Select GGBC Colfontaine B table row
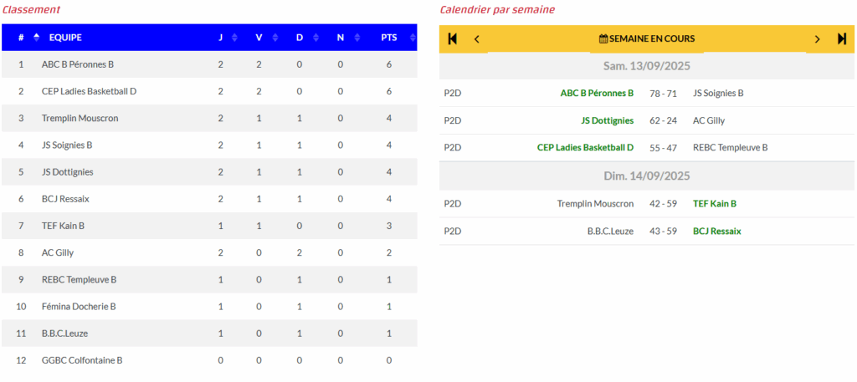The image size is (857, 382). 209,360
